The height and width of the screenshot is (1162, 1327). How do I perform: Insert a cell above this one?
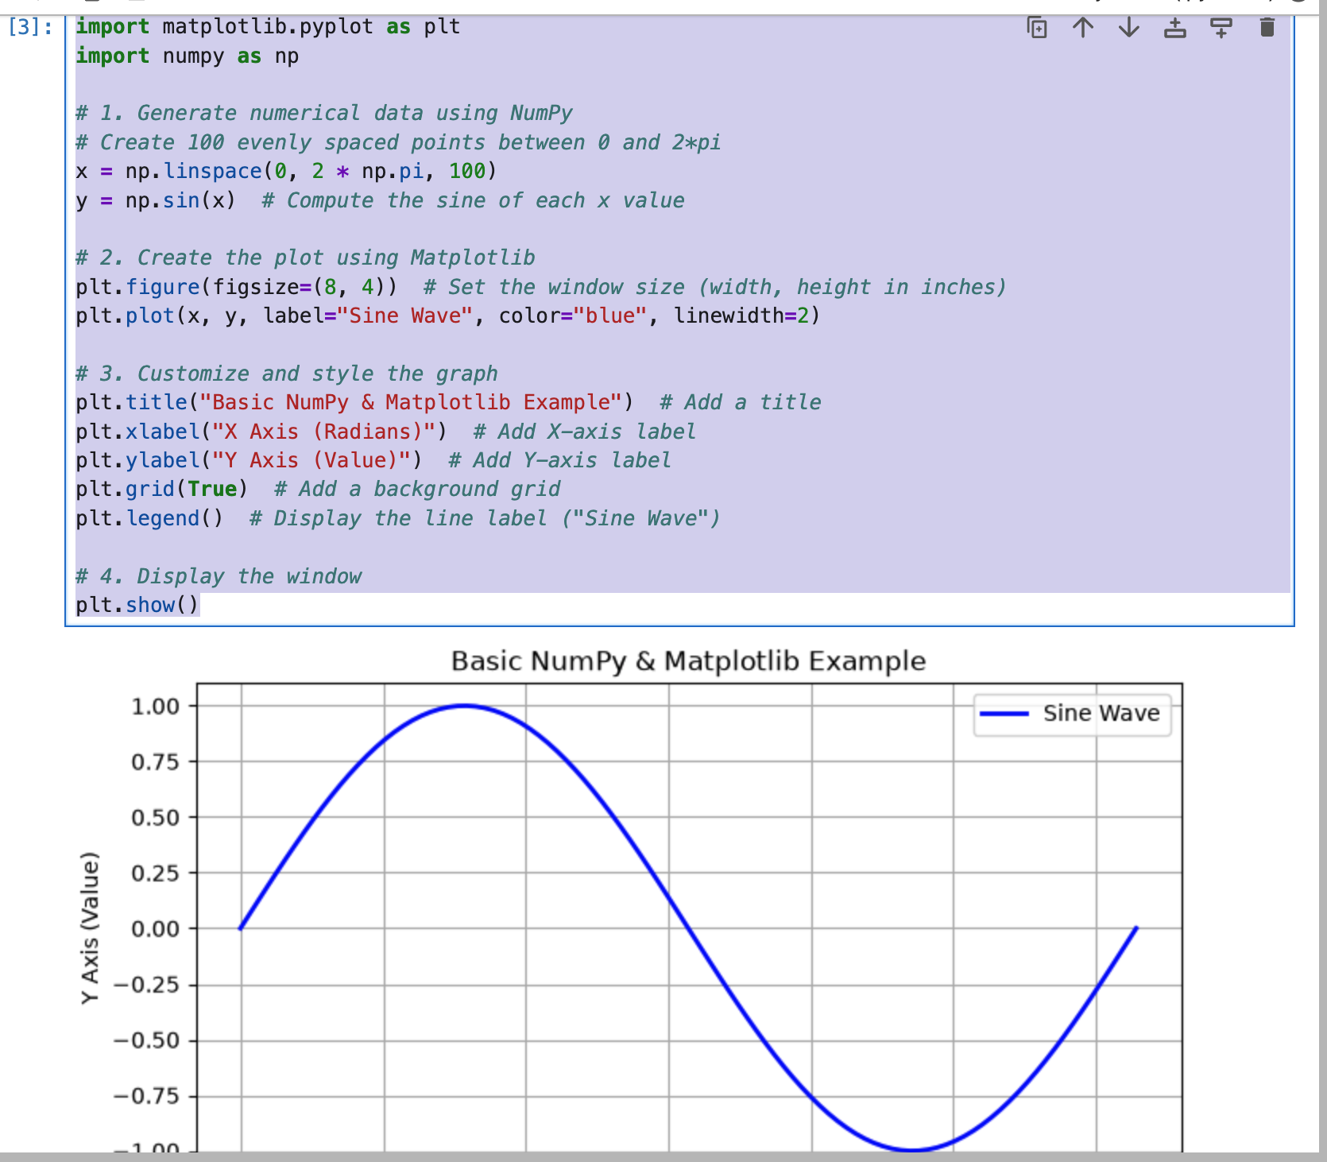coord(1174,28)
